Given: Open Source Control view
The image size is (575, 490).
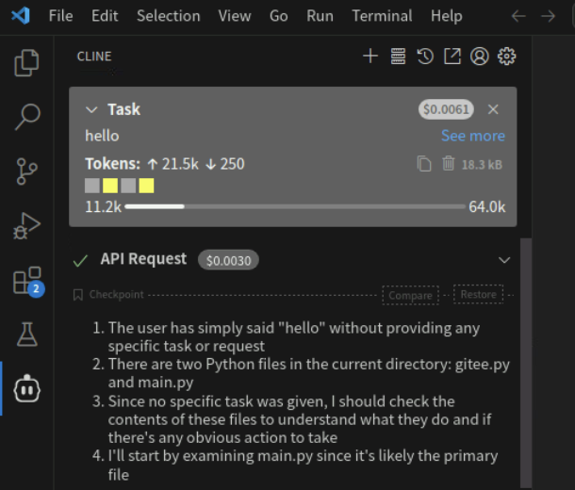Looking at the screenshot, I should click(27, 171).
